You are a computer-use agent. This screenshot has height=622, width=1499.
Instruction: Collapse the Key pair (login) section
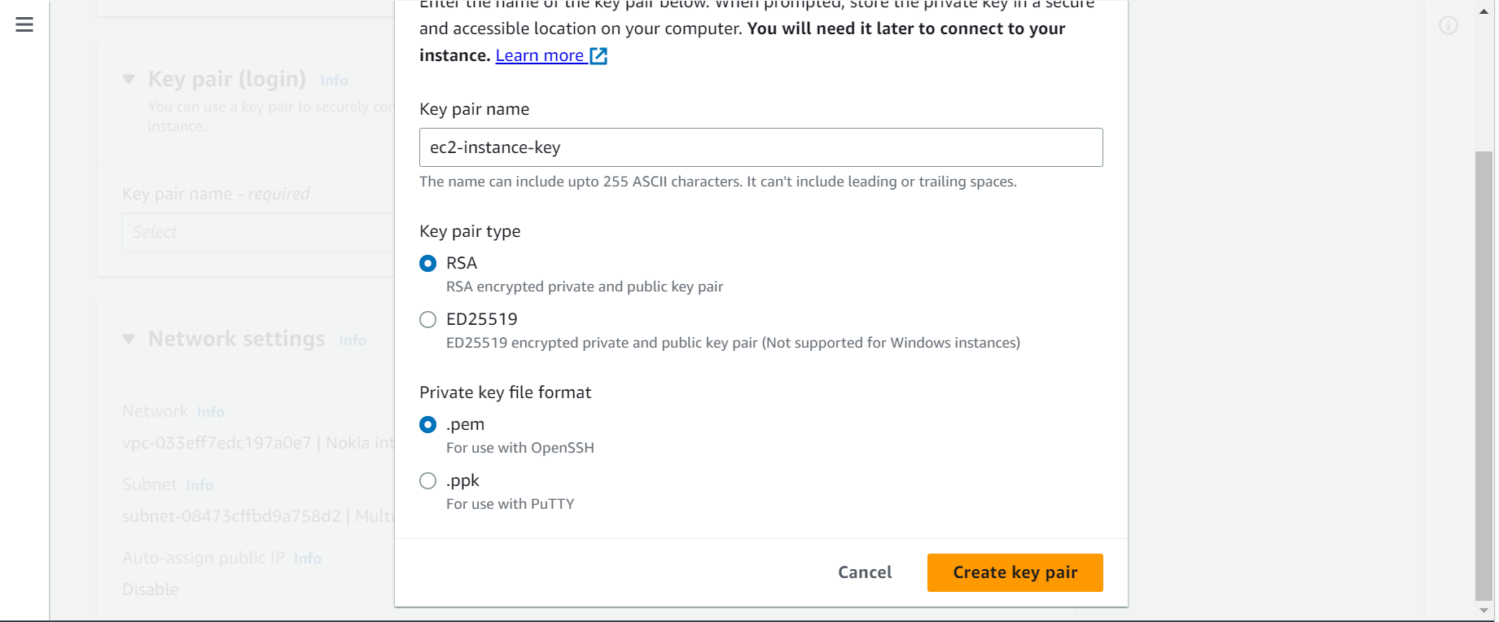point(129,80)
